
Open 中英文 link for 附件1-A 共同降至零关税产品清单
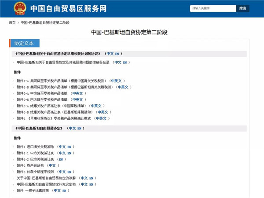117,81
